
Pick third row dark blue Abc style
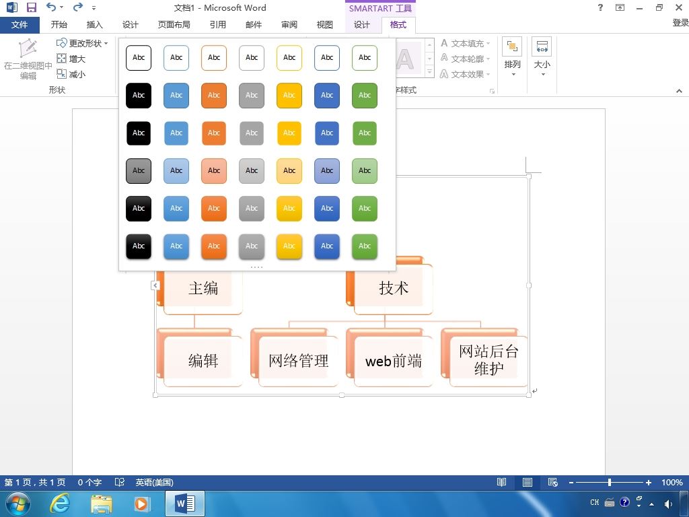point(327,133)
